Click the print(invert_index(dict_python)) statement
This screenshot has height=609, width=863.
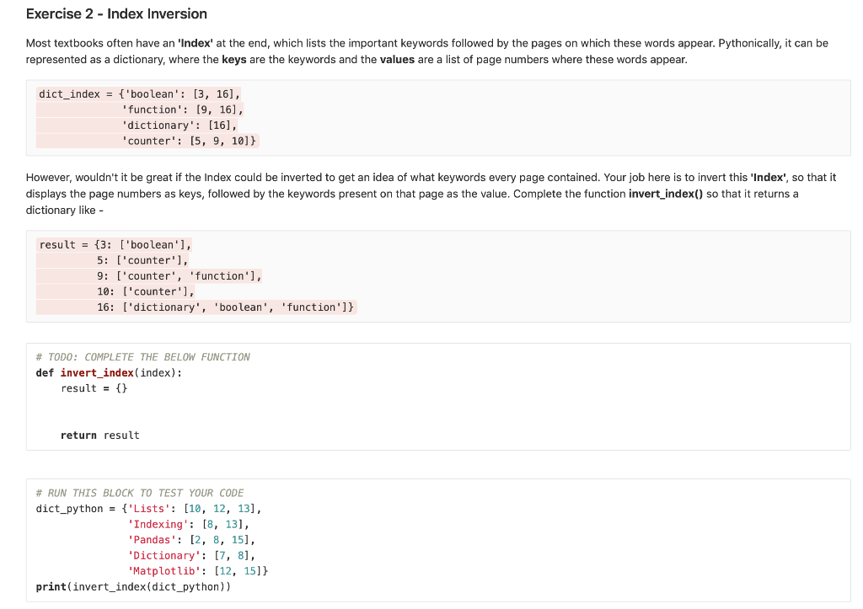coord(135,586)
